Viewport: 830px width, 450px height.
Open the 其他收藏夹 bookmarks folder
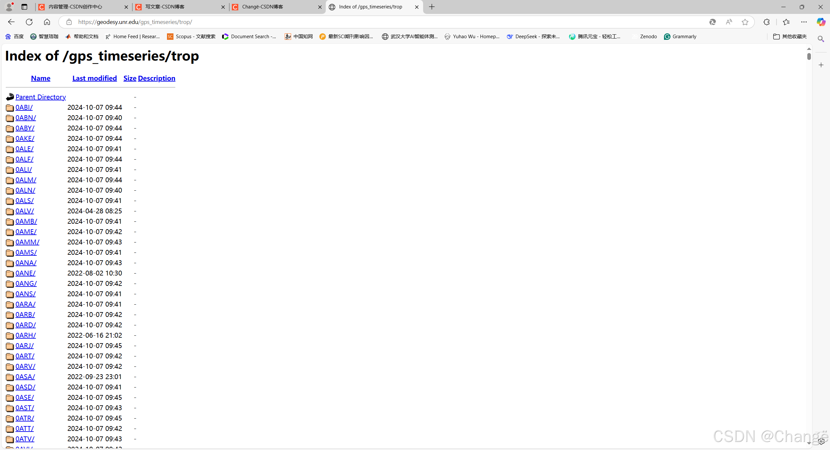pyautogui.click(x=790, y=37)
